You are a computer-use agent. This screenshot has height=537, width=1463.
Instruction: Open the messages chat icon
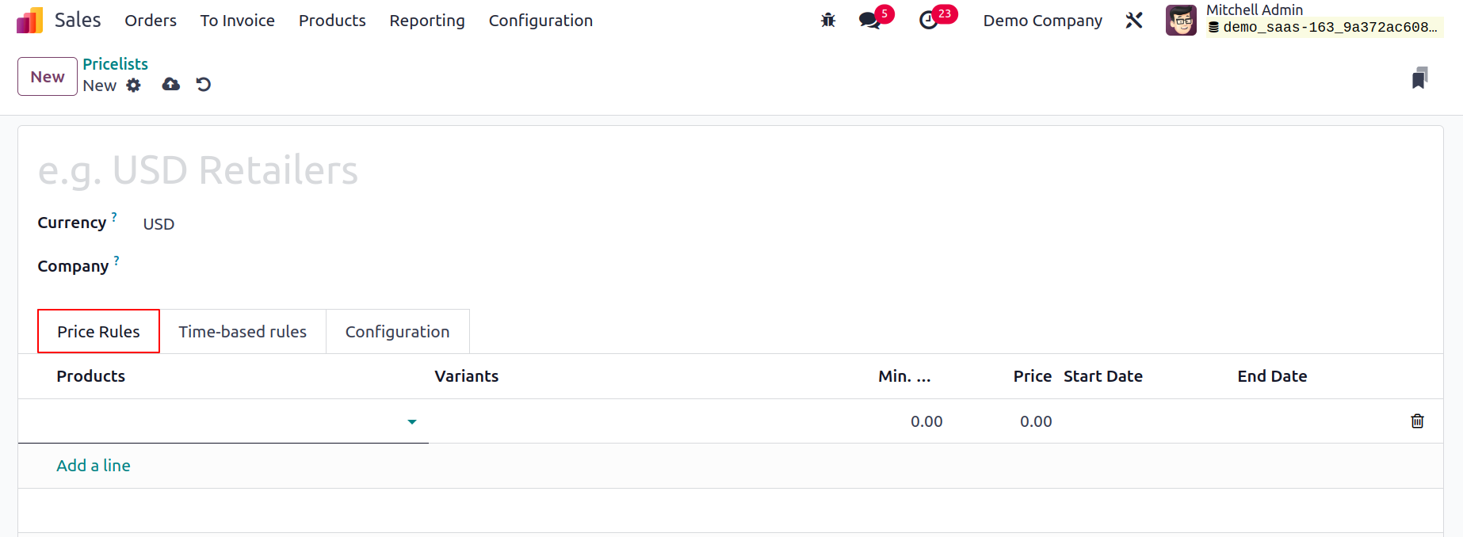[870, 21]
